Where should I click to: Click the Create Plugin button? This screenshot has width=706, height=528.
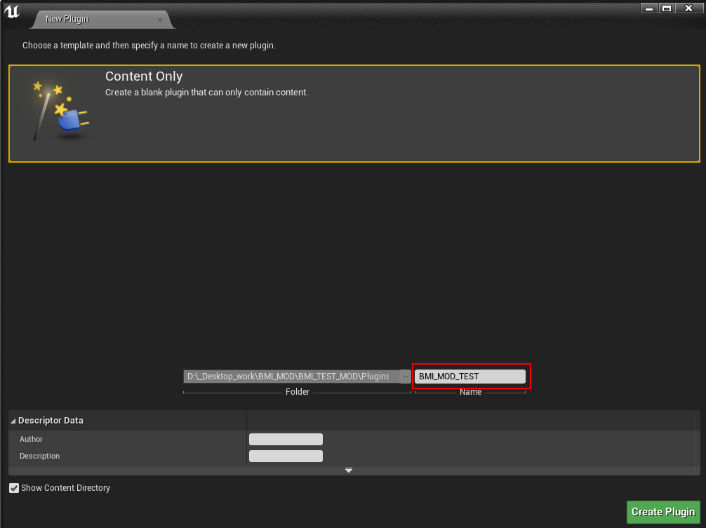tap(663, 512)
